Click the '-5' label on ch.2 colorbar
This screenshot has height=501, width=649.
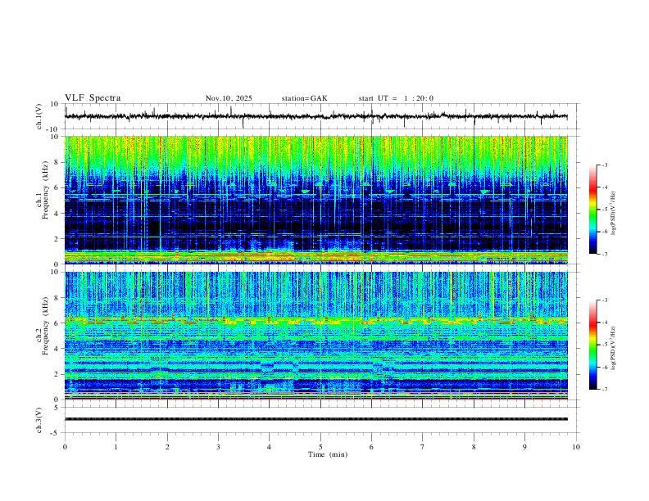pyautogui.click(x=604, y=345)
